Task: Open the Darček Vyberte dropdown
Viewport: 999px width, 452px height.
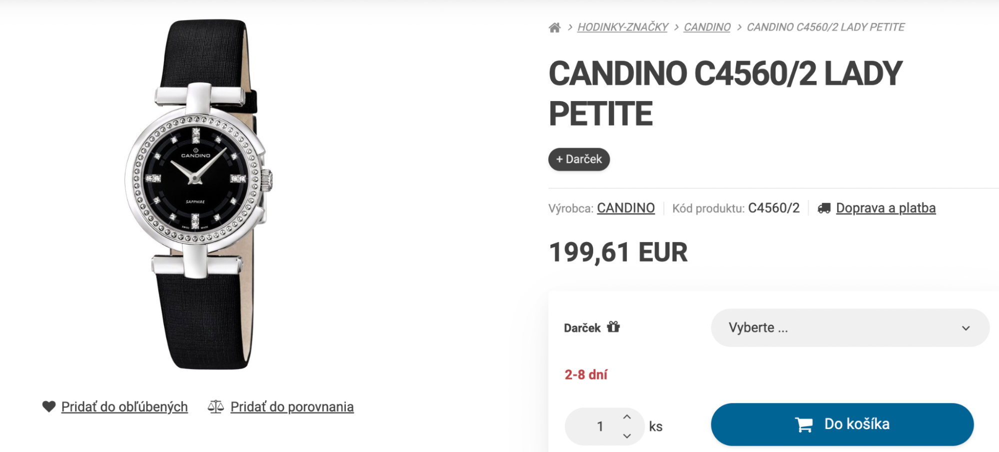Action: (850, 327)
